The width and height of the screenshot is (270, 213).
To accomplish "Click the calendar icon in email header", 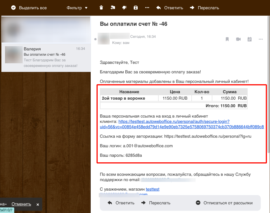I will [x=250, y=39].
